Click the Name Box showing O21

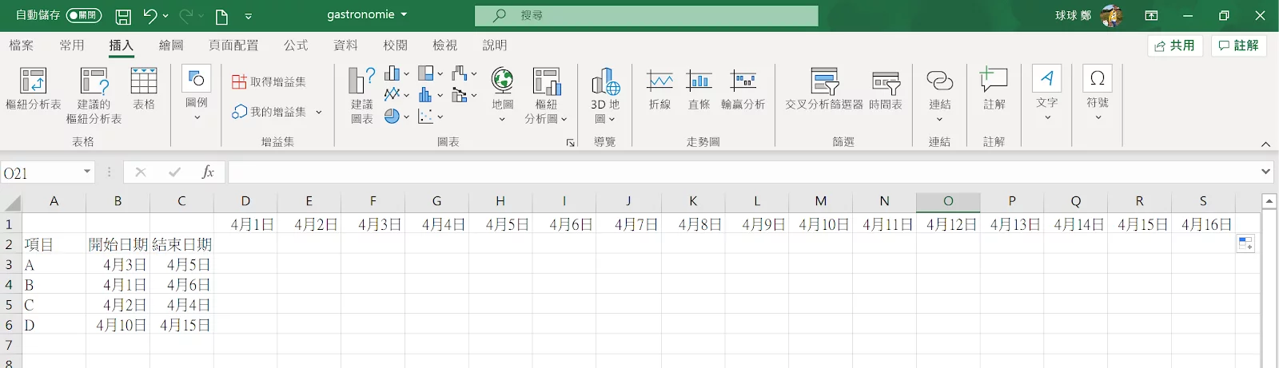(40, 172)
